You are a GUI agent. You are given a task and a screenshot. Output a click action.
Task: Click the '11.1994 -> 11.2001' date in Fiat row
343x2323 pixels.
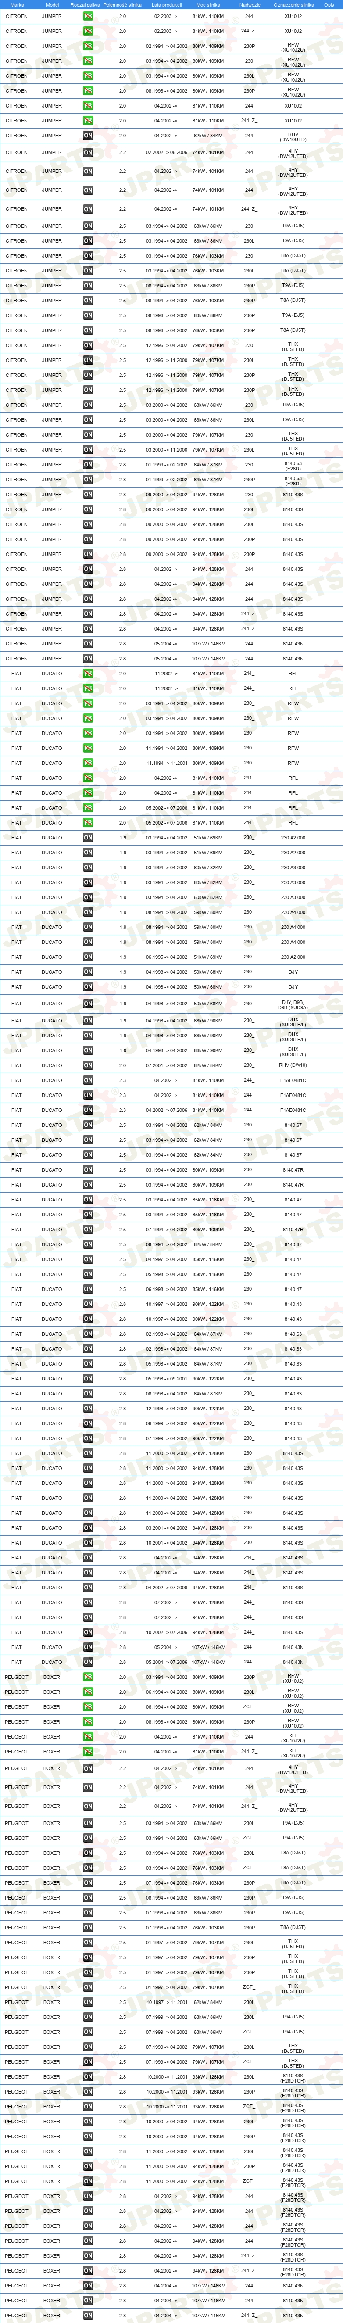(x=167, y=763)
